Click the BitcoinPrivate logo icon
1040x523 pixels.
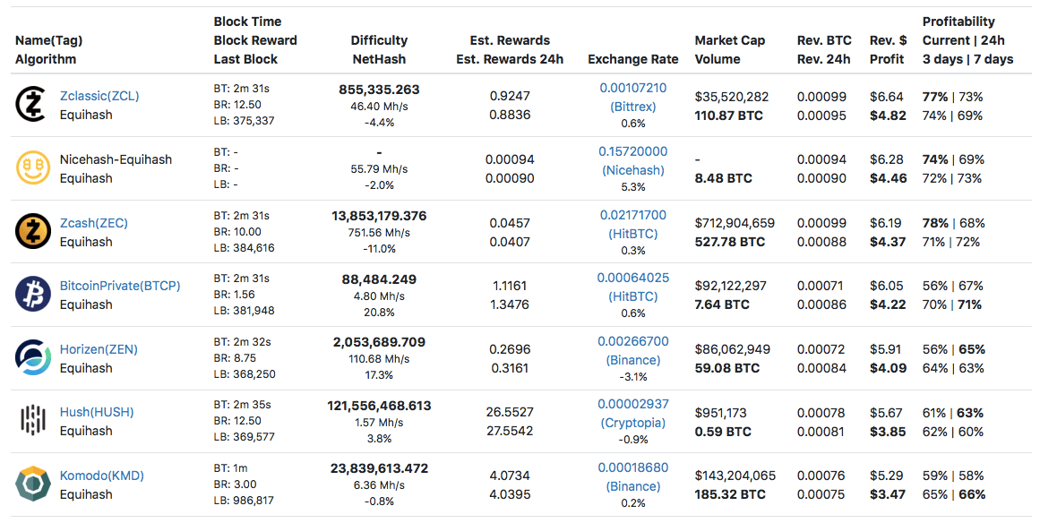[33, 295]
